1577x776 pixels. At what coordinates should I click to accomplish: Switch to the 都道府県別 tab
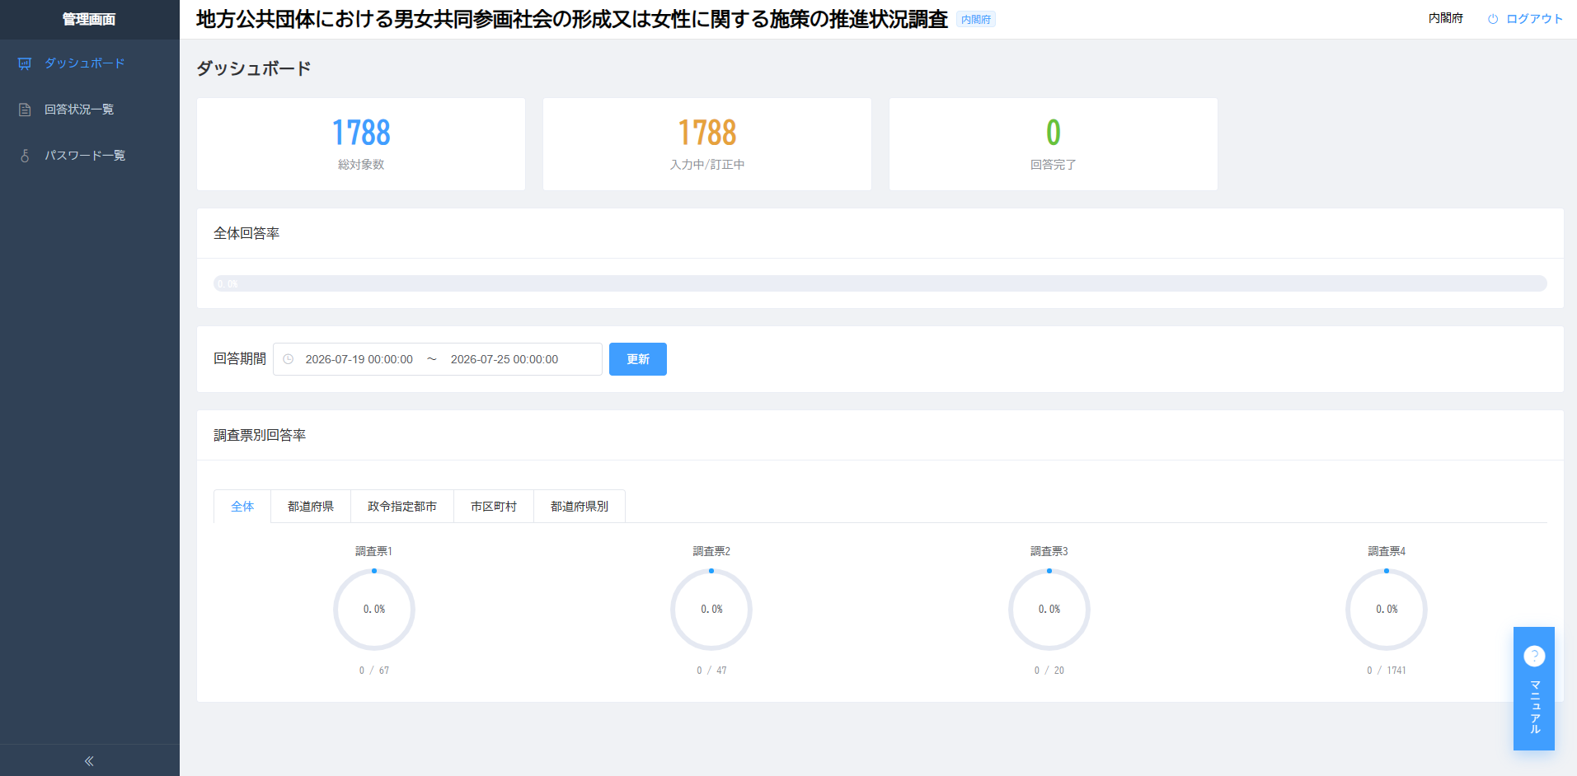(580, 507)
